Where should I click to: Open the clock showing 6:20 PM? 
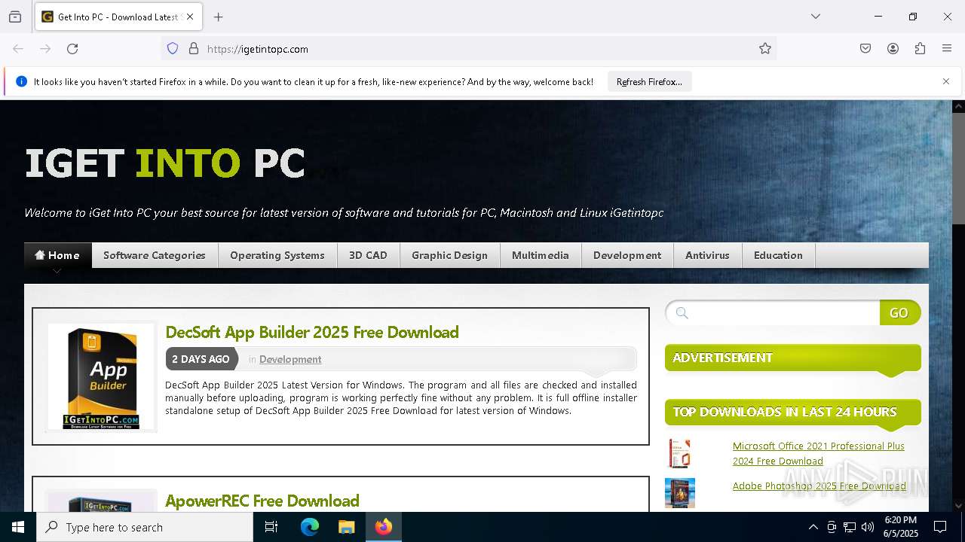(901, 527)
